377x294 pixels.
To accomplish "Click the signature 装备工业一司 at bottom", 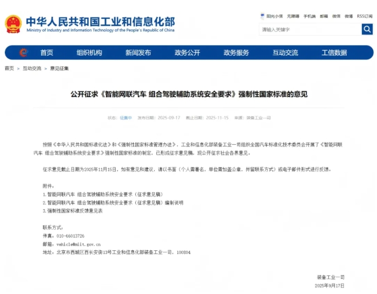I will click(x=330, y=277).
